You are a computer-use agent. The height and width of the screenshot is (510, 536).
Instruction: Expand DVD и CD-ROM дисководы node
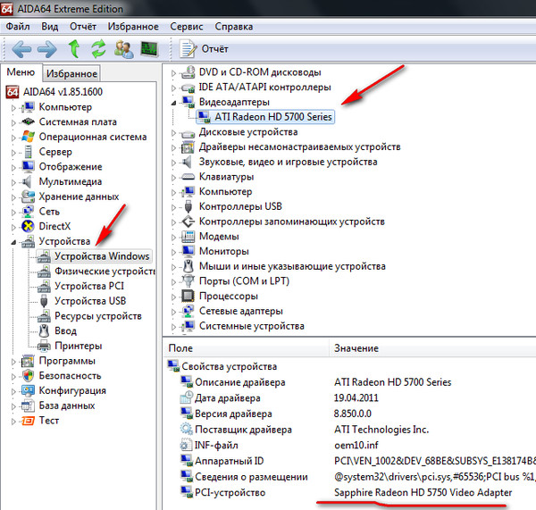[173, 73]
